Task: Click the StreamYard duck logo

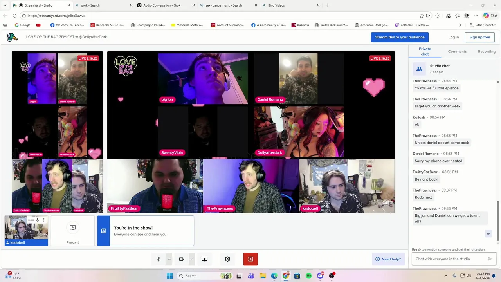Action: point(13,37)
